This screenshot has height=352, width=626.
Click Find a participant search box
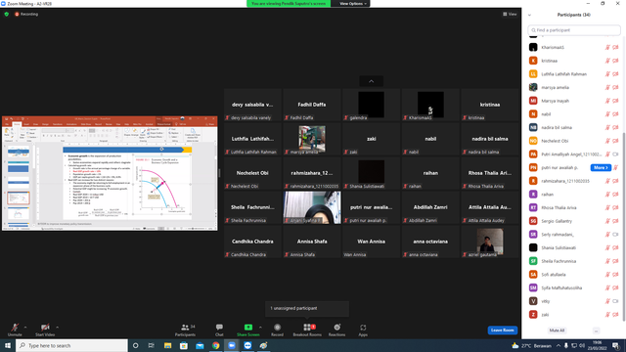[x=574, y=30]
